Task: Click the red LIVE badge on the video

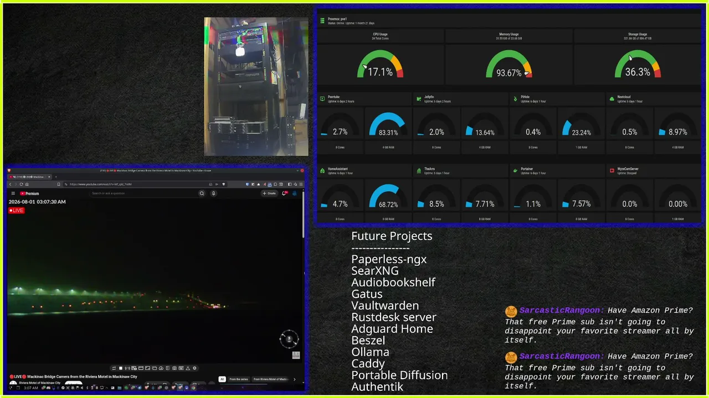Action: [17, 211]
